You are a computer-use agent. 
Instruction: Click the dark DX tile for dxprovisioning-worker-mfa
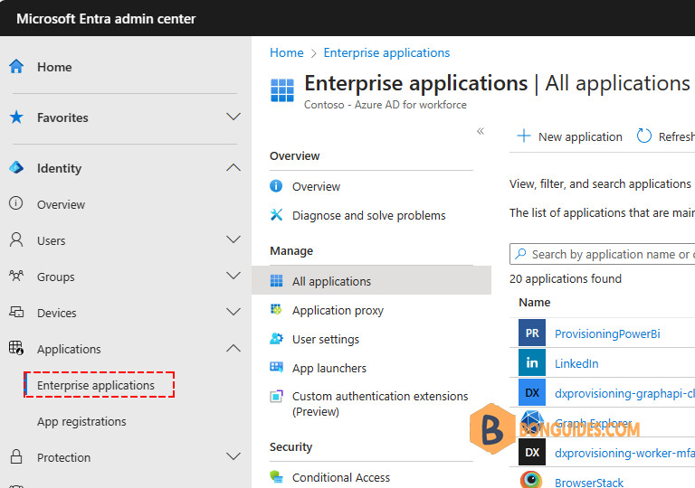532,452
